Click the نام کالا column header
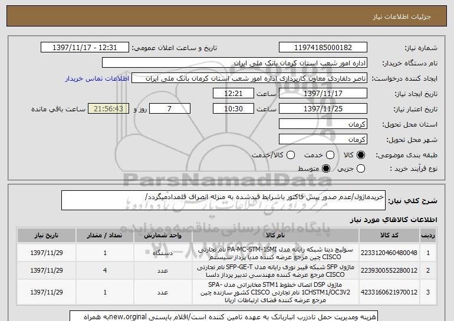 tap(275, 236)
